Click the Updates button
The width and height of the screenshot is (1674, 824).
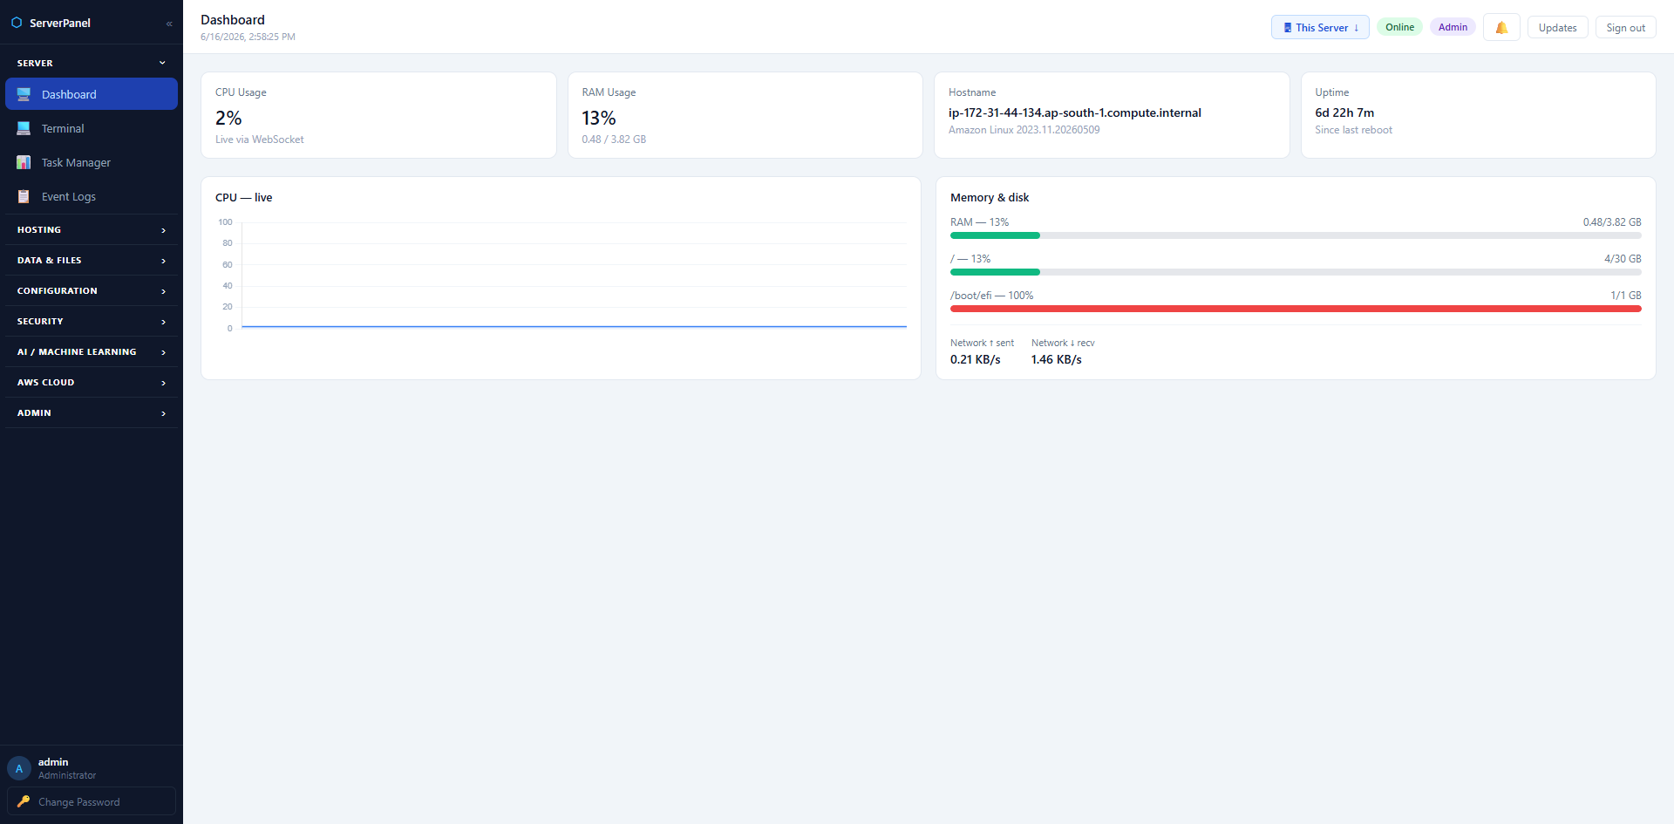point(1557,27)
